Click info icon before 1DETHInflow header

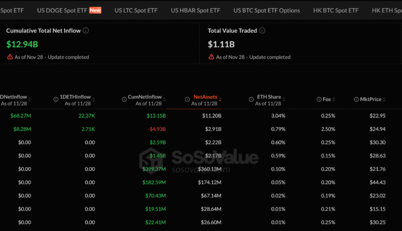point(56,99)
